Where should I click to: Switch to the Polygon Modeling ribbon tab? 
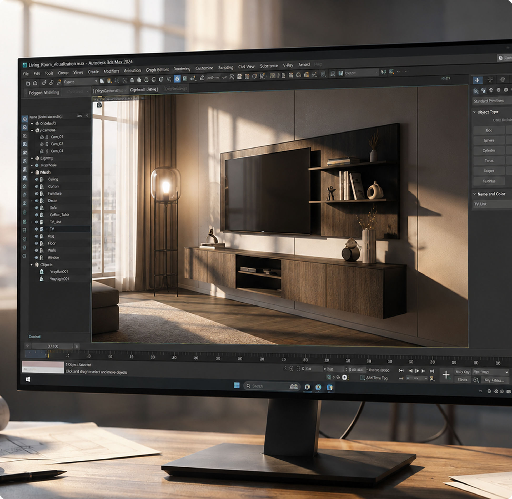[44, 93]
